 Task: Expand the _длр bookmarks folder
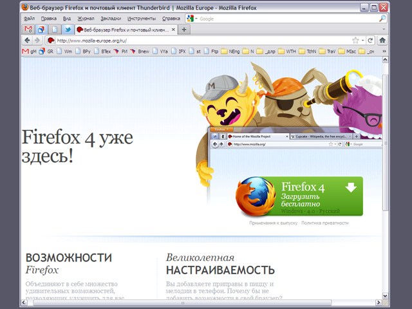[x=266, y=51]
